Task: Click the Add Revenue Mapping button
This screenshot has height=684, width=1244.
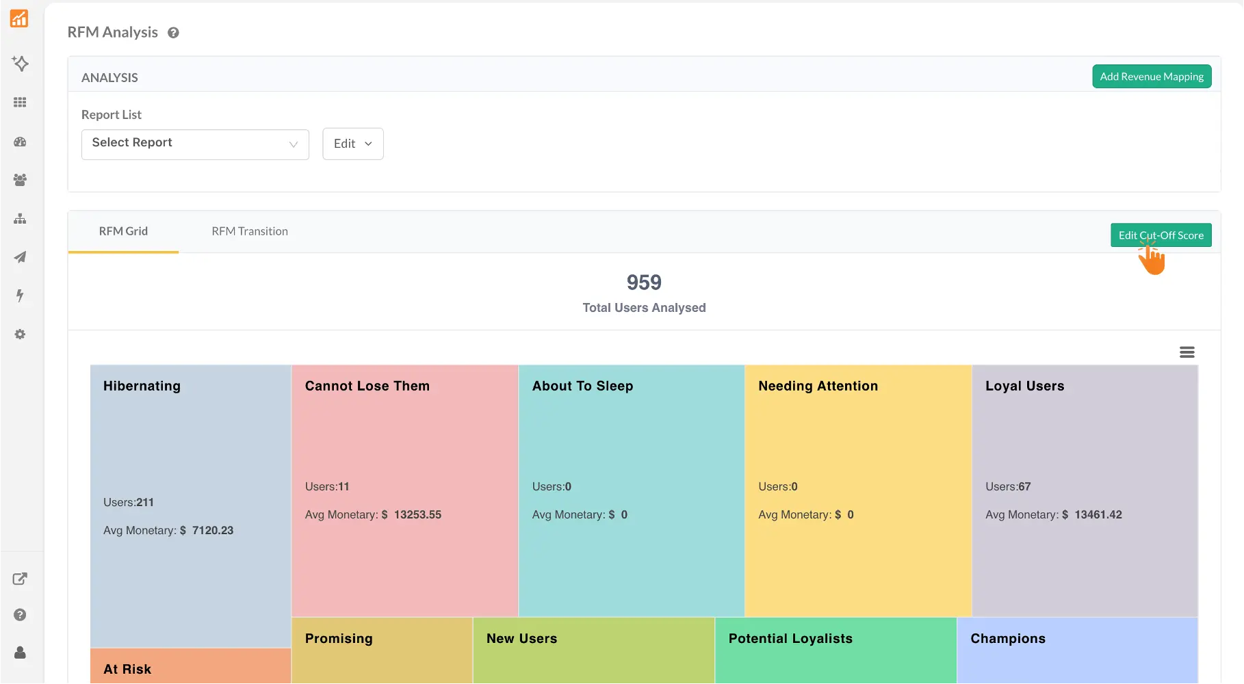Action: [x=1151, y=77]
